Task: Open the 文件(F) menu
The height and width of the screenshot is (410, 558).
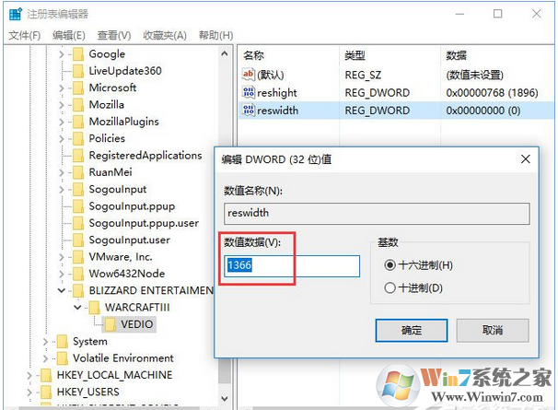Action: tap(24, 35)
